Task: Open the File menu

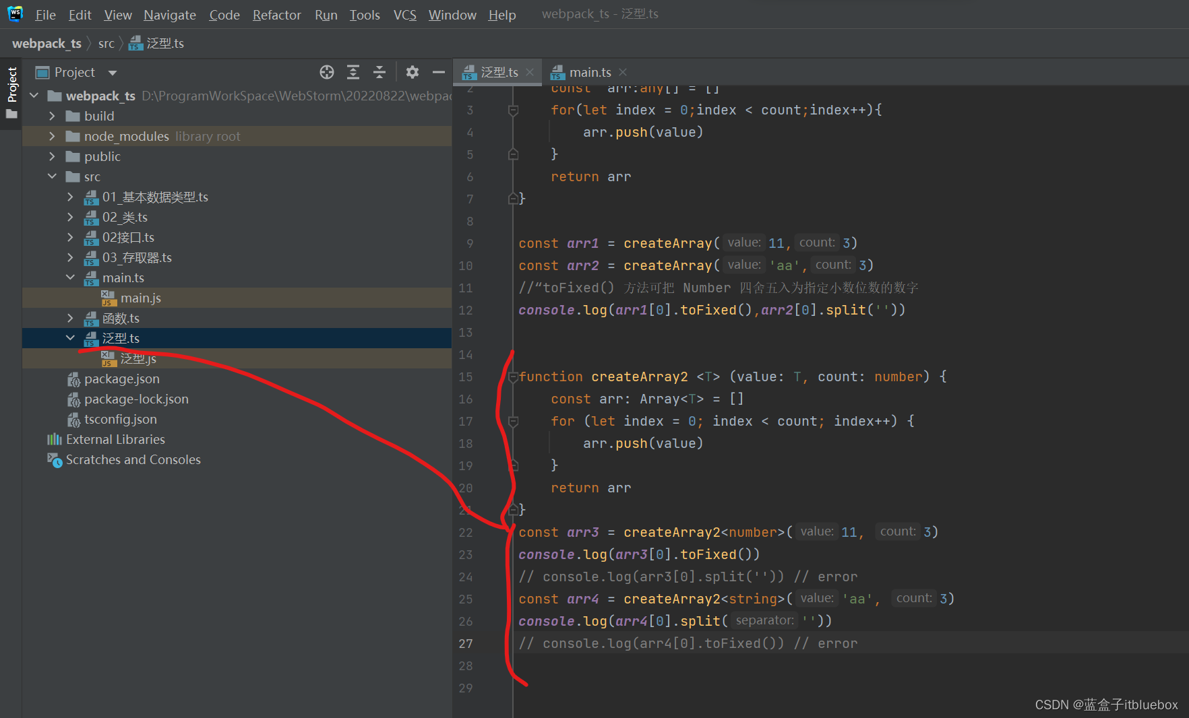Action: point(45,15)
